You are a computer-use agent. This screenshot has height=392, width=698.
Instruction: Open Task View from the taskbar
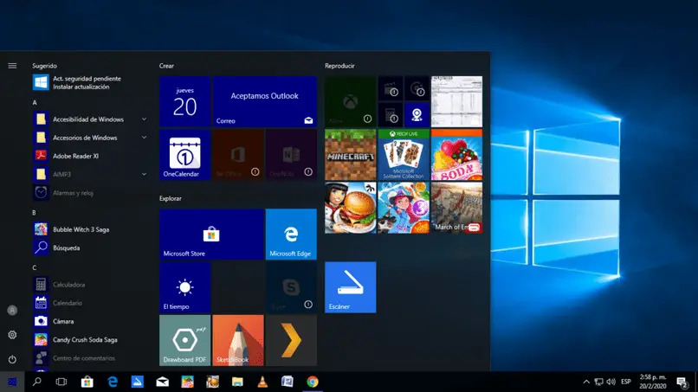point(61,382)
